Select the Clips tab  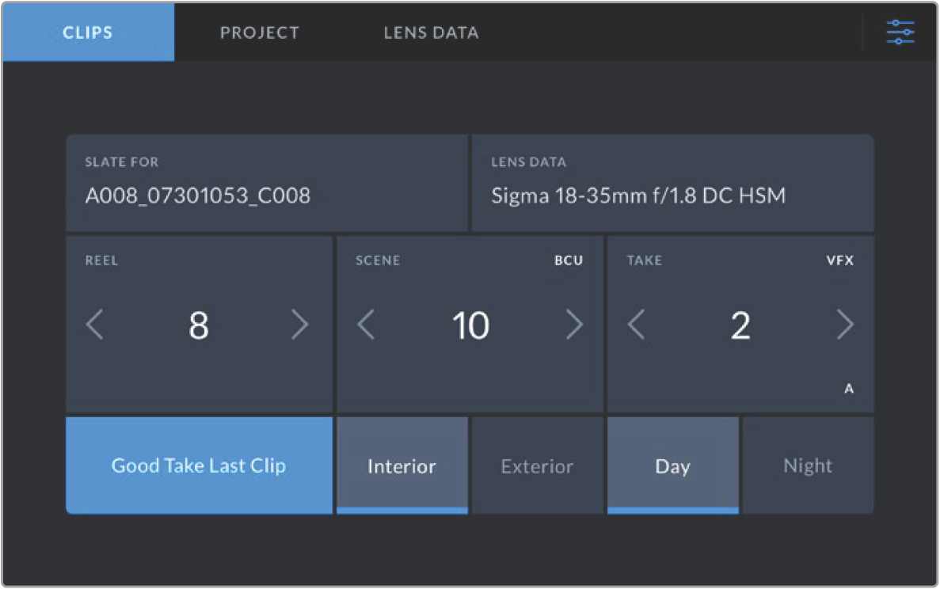pyautogui.click(x=88, y=32)
